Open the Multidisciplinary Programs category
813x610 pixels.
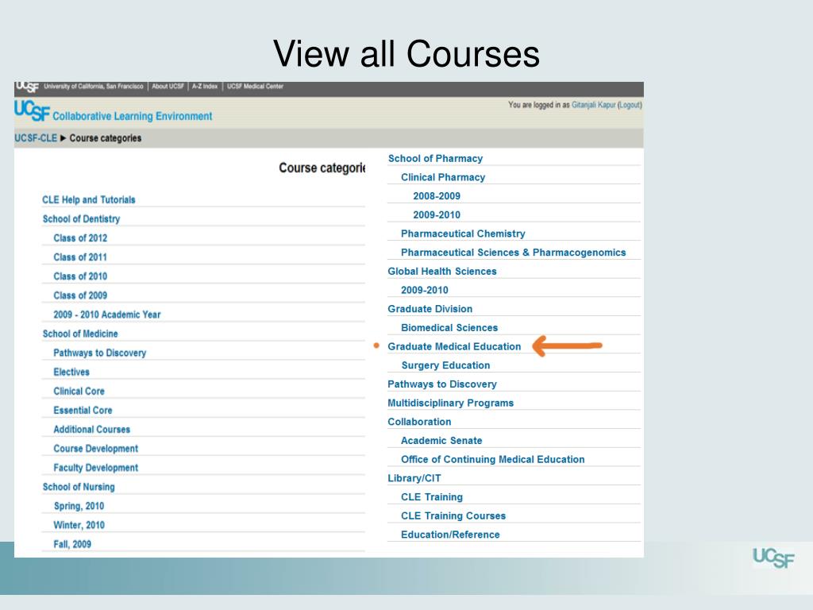pos(451,403)
